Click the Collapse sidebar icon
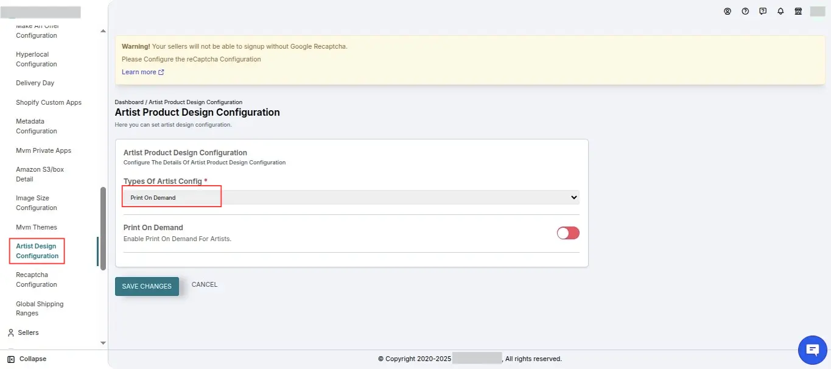Screen dimensions: 831x369 click(x=11, y=359)
